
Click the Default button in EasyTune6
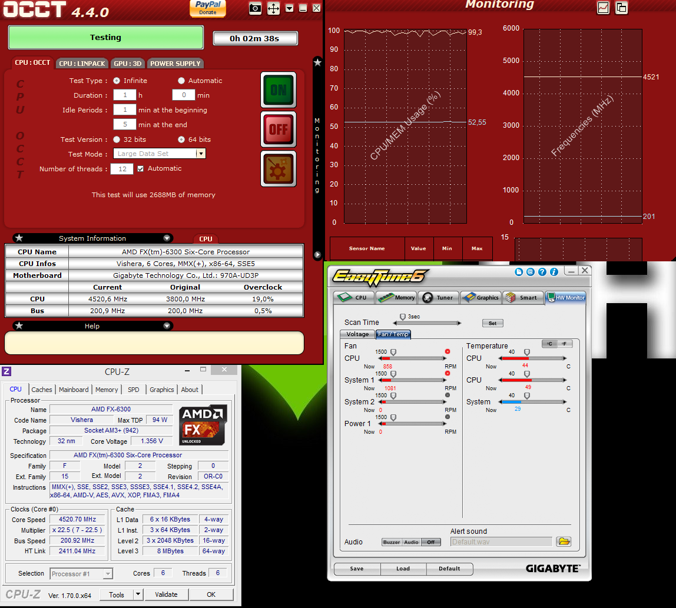pos(449,569)
